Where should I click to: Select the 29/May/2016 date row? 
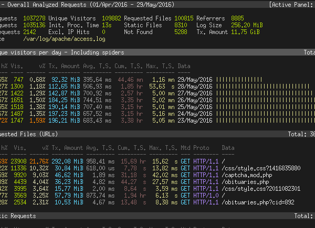tap(157, 80)
